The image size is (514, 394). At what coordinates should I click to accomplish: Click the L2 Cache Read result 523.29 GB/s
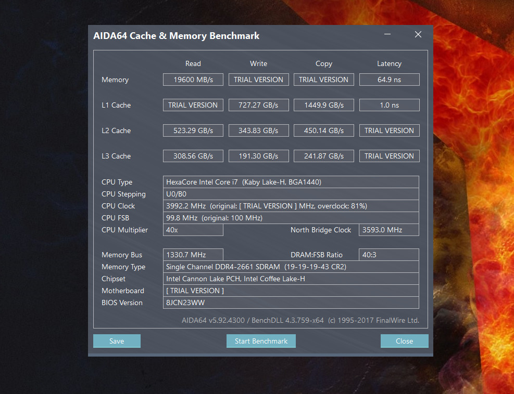click(x=193, y=130)
